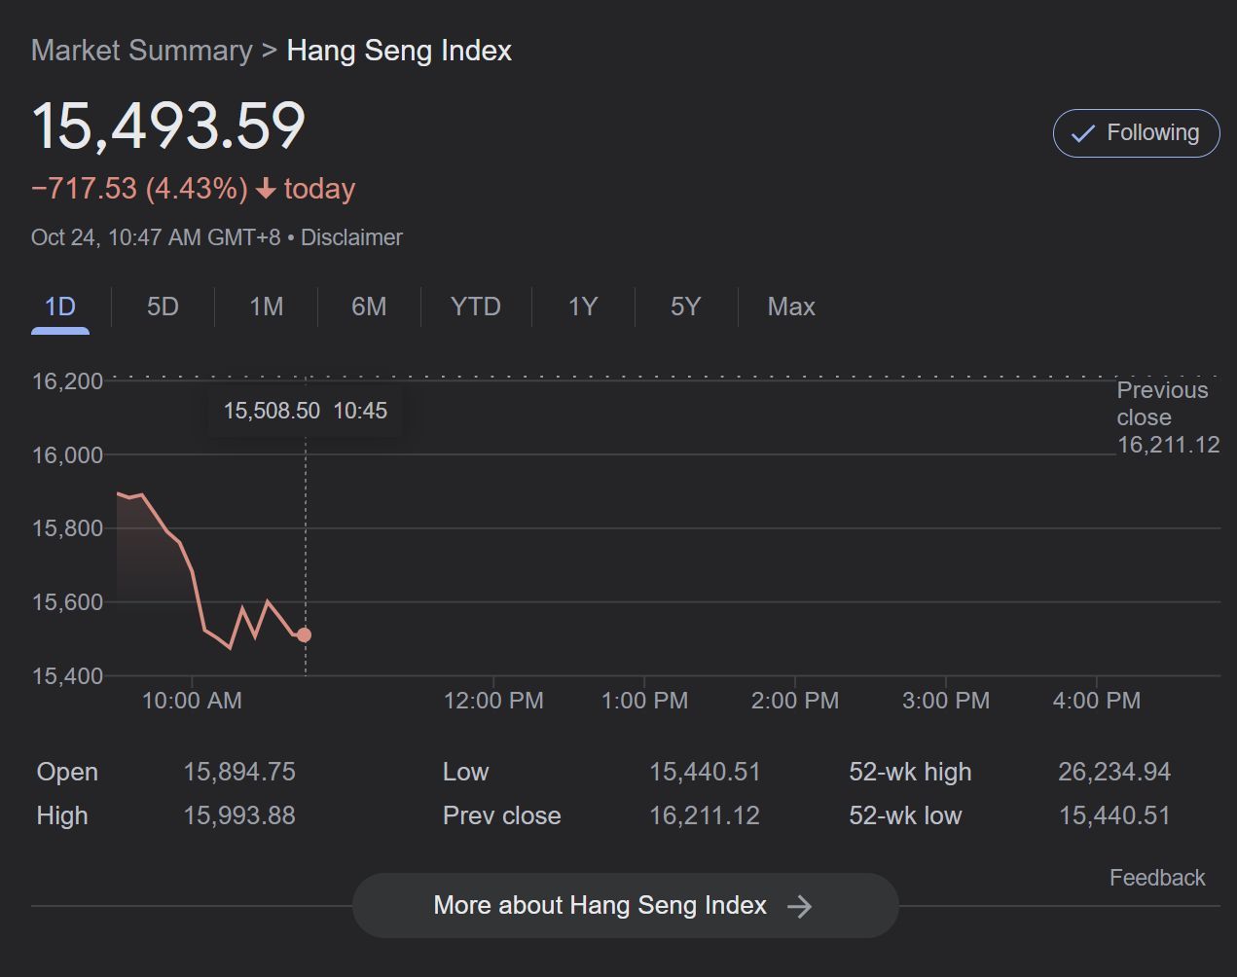Viewport: 1237px width, 977px height.
Task: Click the arrow icon on More about button
Action: click(x=799, y=906)
